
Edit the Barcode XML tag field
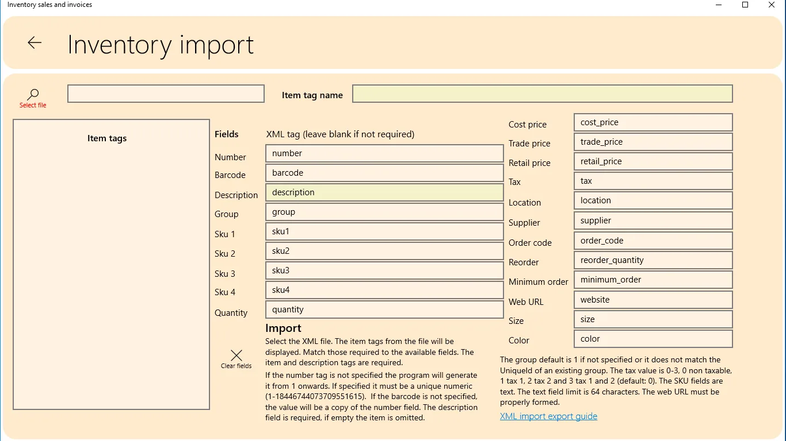click(x=384, y=173)
